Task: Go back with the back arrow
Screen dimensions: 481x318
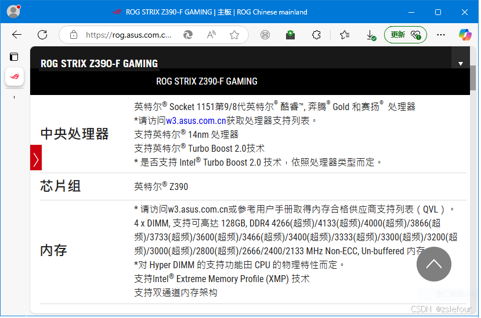Action: point(17,35)
